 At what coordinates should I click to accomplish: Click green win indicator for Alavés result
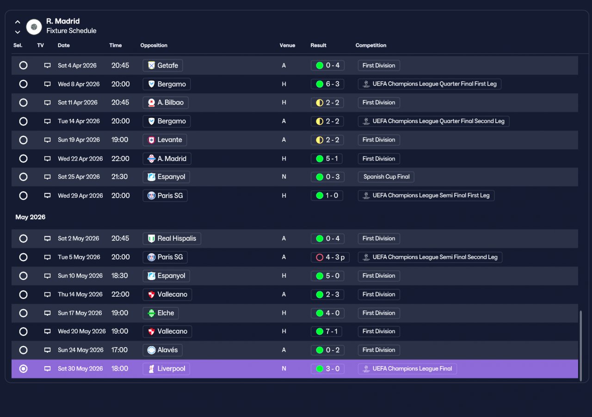point(319,350)
